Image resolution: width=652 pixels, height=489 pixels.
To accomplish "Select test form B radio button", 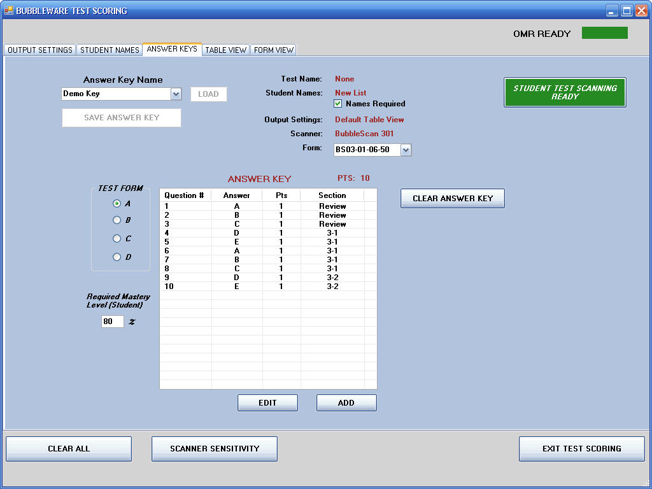I will [x=117, y=220].
